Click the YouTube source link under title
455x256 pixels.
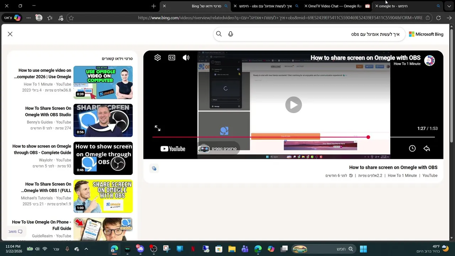[430, 176]
